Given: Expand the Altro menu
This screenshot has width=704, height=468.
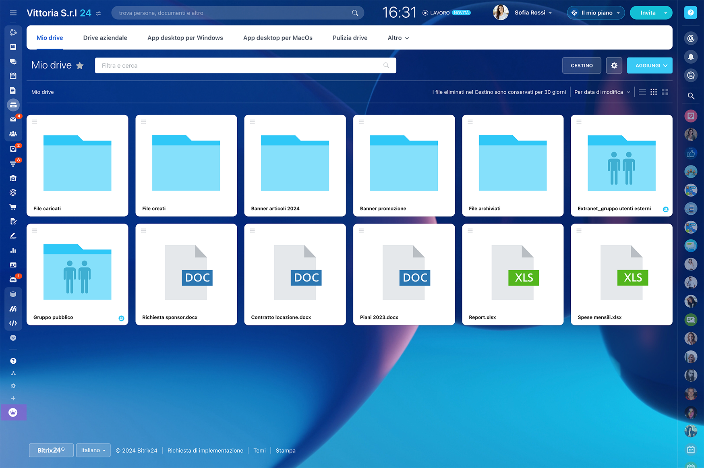Looking at the screenshot, I should [x=398, y=38].
